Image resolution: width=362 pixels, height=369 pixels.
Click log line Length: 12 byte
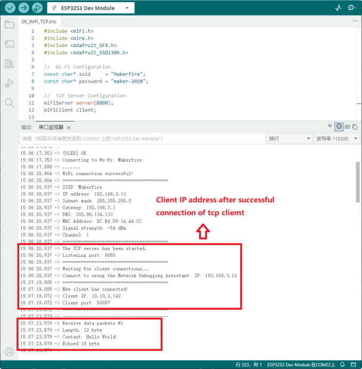pos(61,330)
